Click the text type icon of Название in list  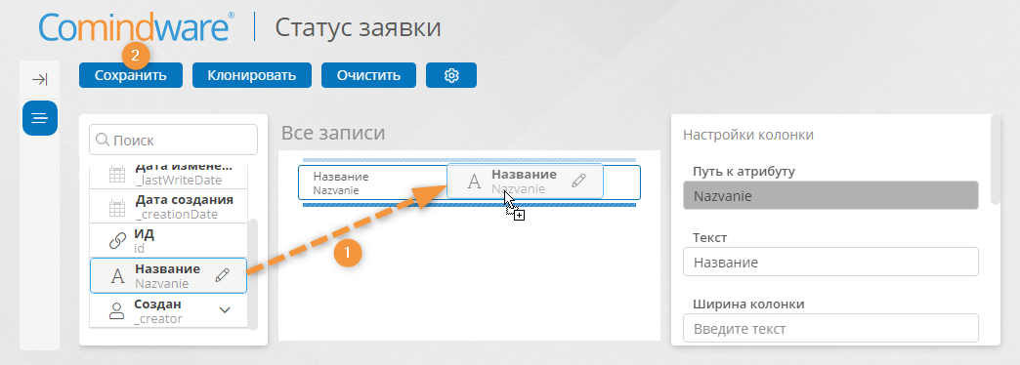point(117,276)
